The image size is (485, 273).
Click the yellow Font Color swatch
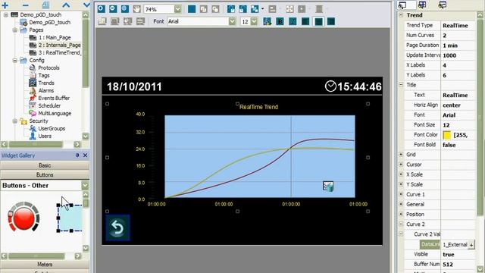point(446,135)
